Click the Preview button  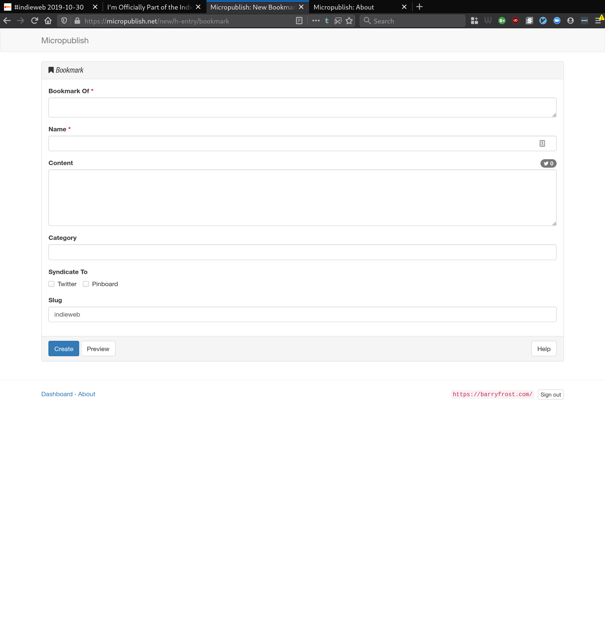(98, 349)
